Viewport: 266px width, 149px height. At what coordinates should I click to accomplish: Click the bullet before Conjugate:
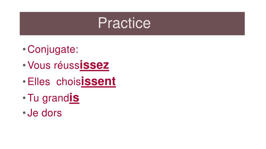coord(24,49)
